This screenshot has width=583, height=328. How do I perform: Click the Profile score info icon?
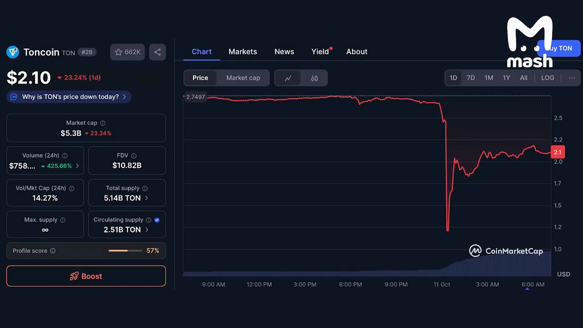point(53,251)
